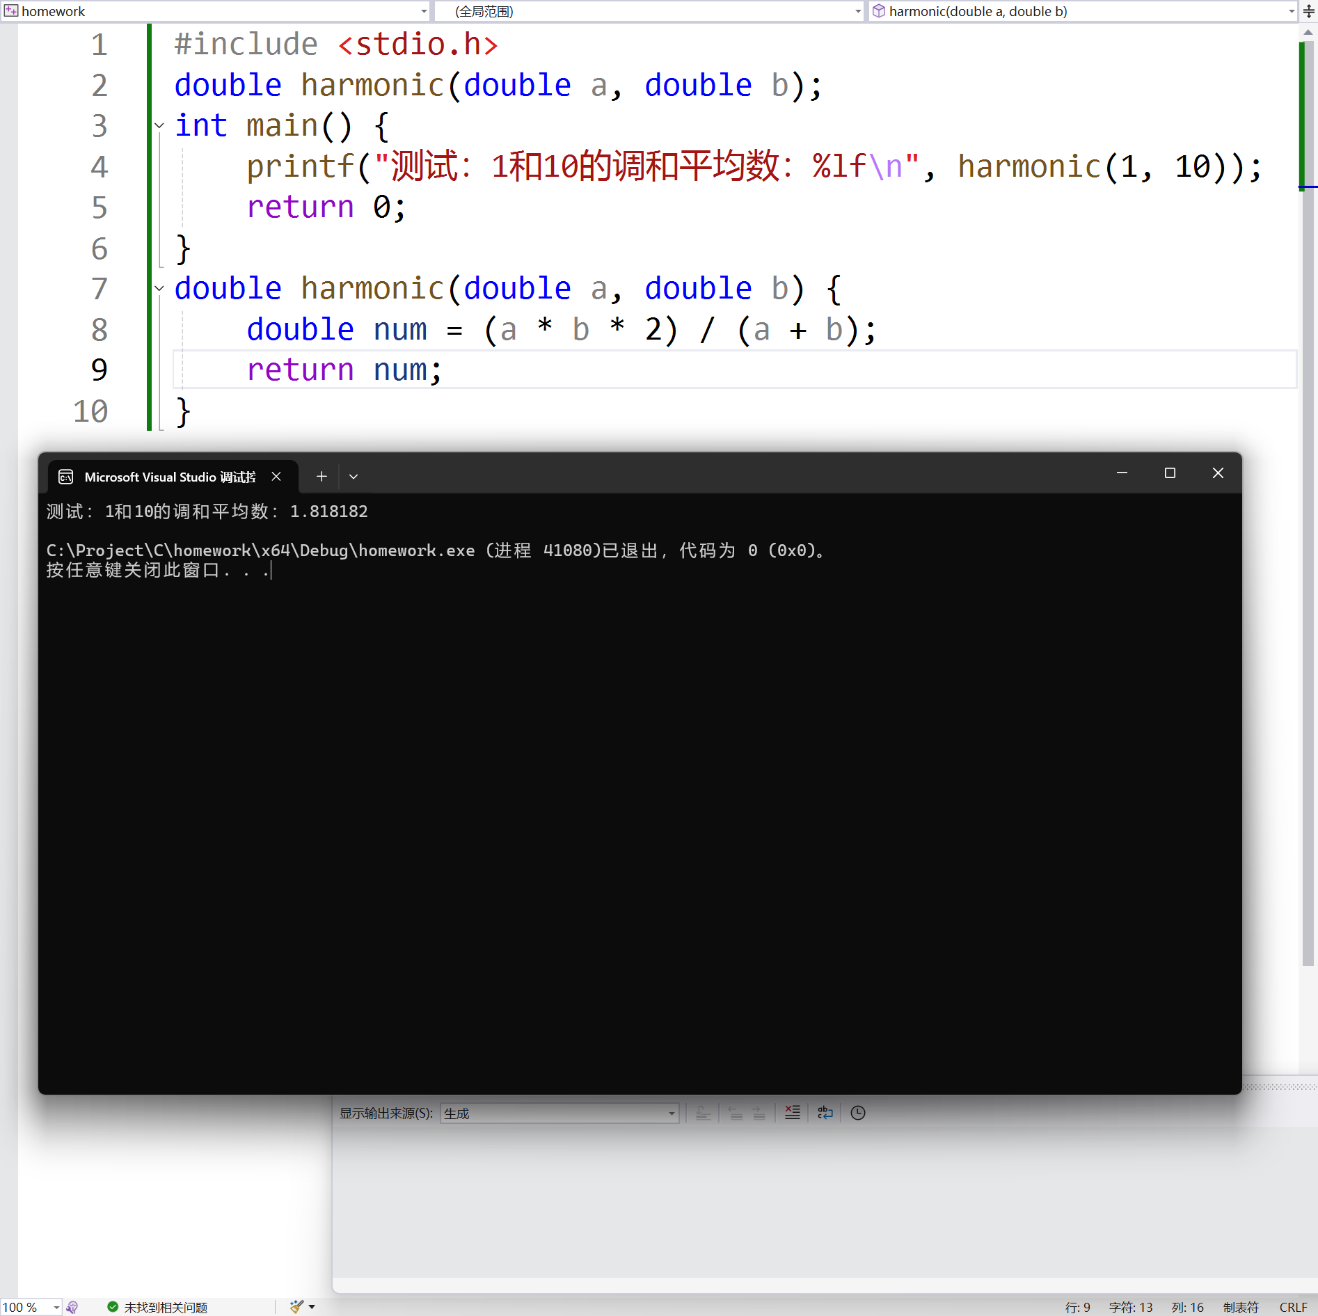The width and height of the screenshot is (1318, 1316).
Task: Click 'return num;' on line 9
Action: [x=344, y=370]
